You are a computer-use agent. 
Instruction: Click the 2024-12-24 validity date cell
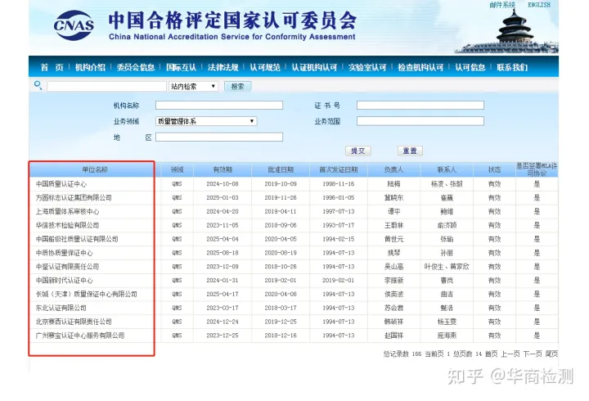click(x=223, y=322)
